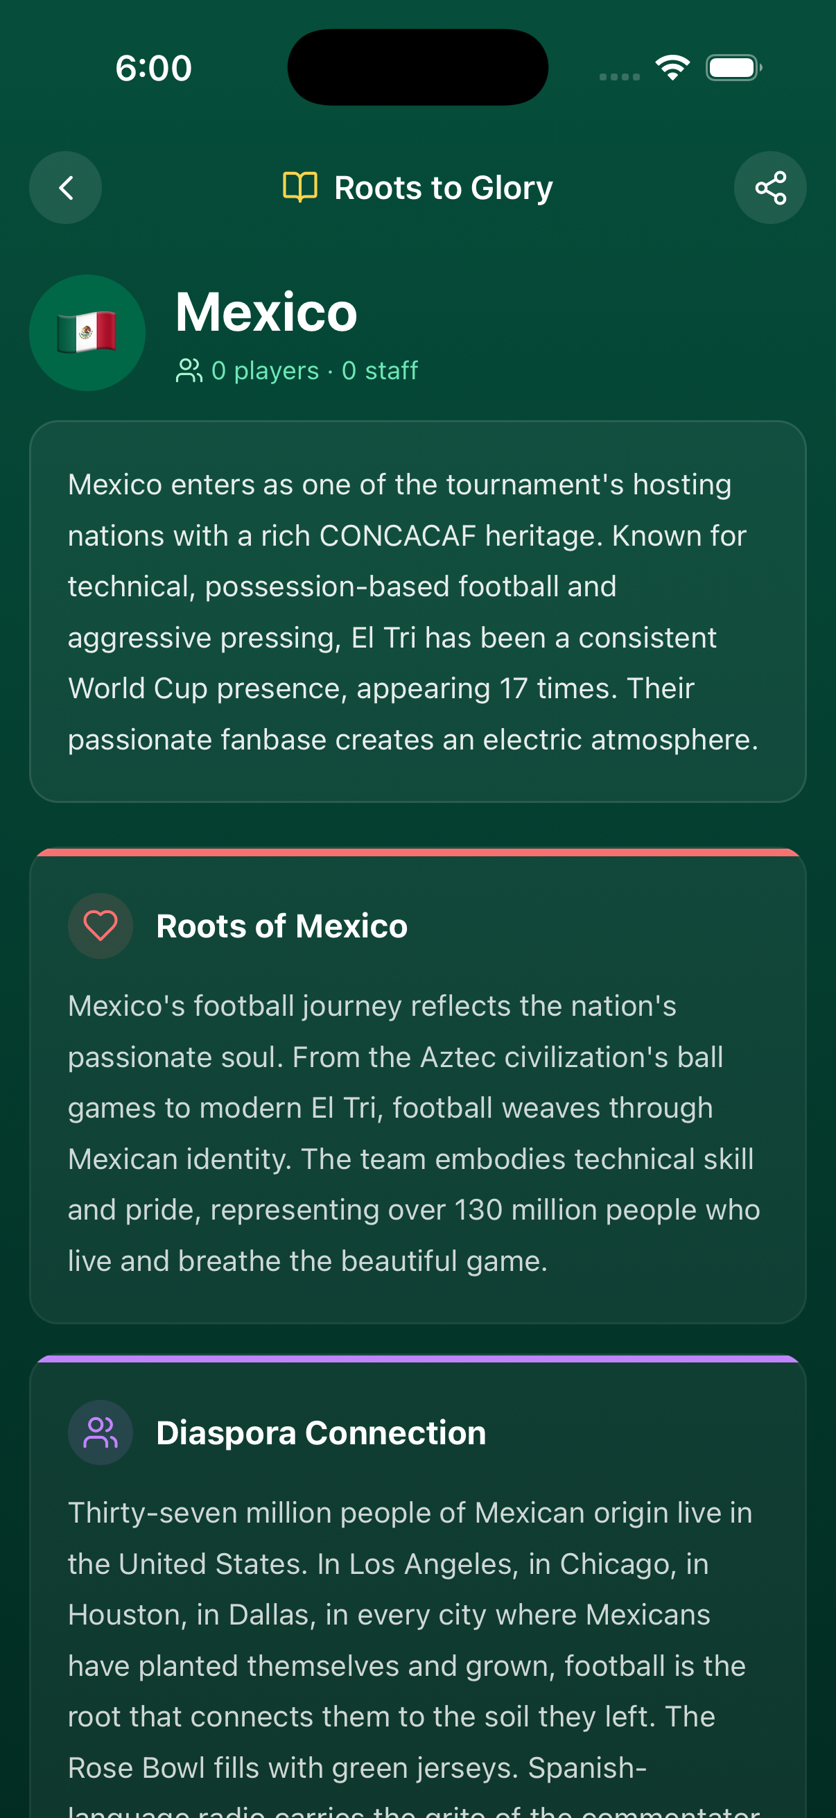Tap the red accent bar above Roots of Mexico
This screenshot has width=836, height=1818.
click(417, 853)
